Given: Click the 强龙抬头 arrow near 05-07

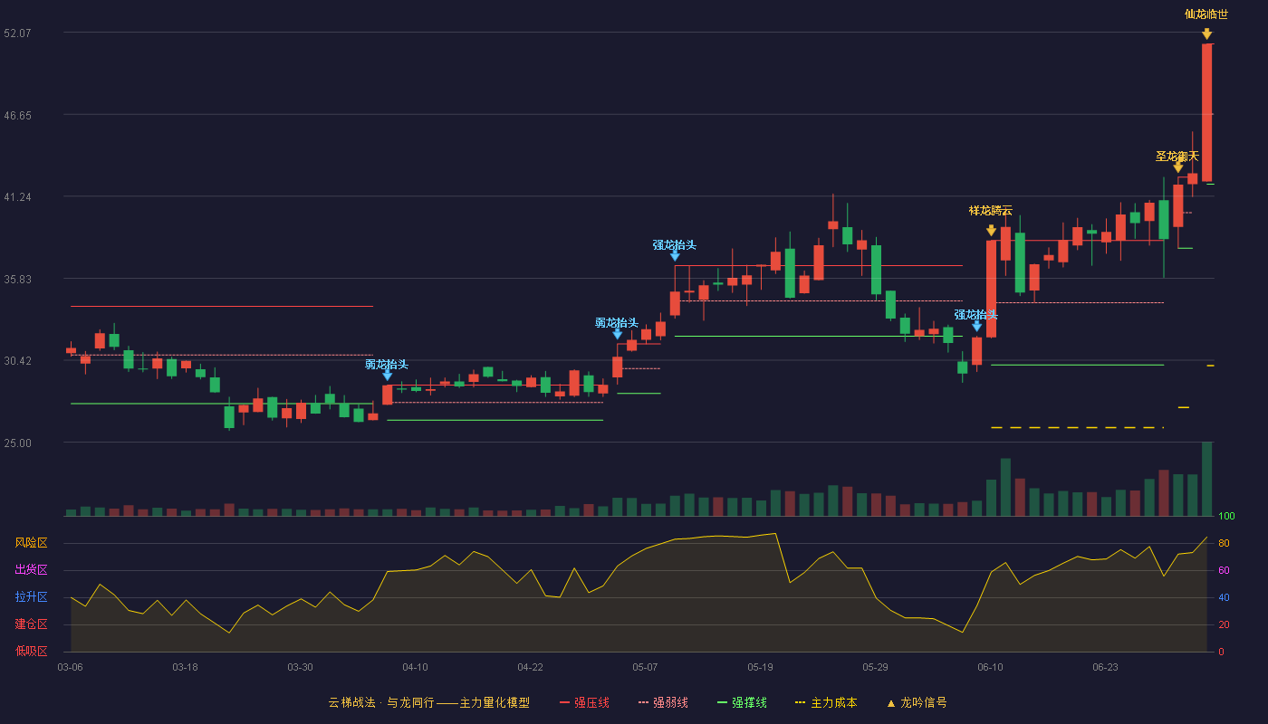Looking at the screenshot, I should (x=675, y=256).
